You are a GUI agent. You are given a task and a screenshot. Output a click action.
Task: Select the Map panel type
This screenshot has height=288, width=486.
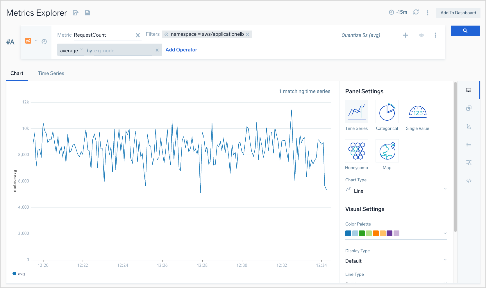pos(387,151)
